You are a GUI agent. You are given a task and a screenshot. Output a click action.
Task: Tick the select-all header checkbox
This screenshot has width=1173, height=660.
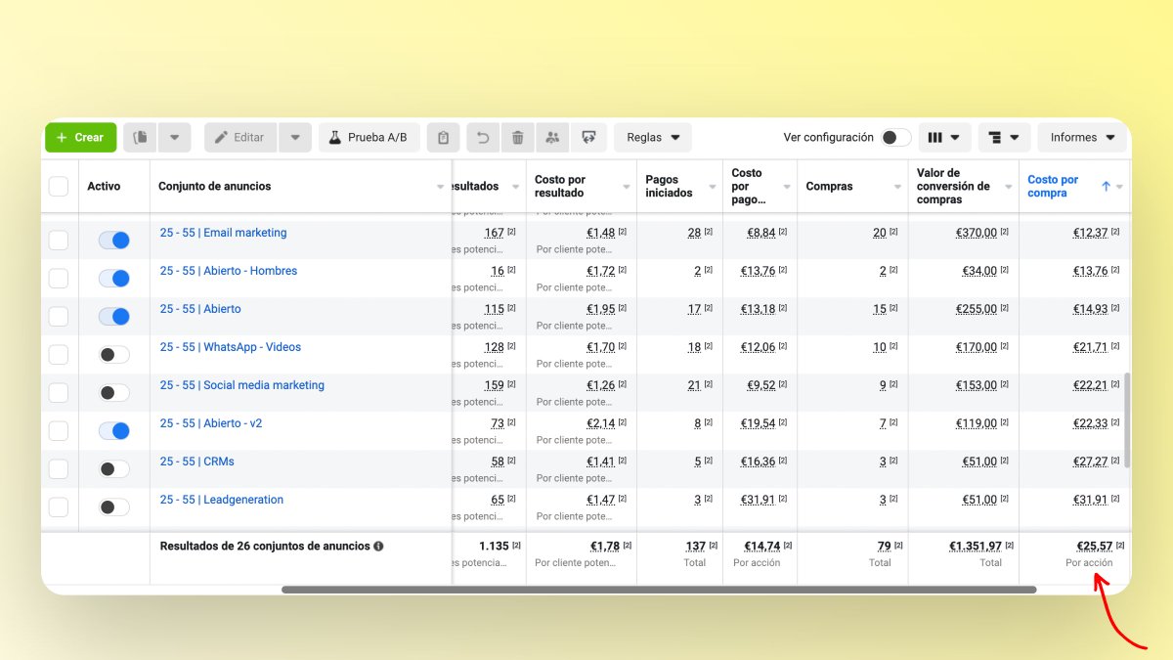[x=59, y=187]
